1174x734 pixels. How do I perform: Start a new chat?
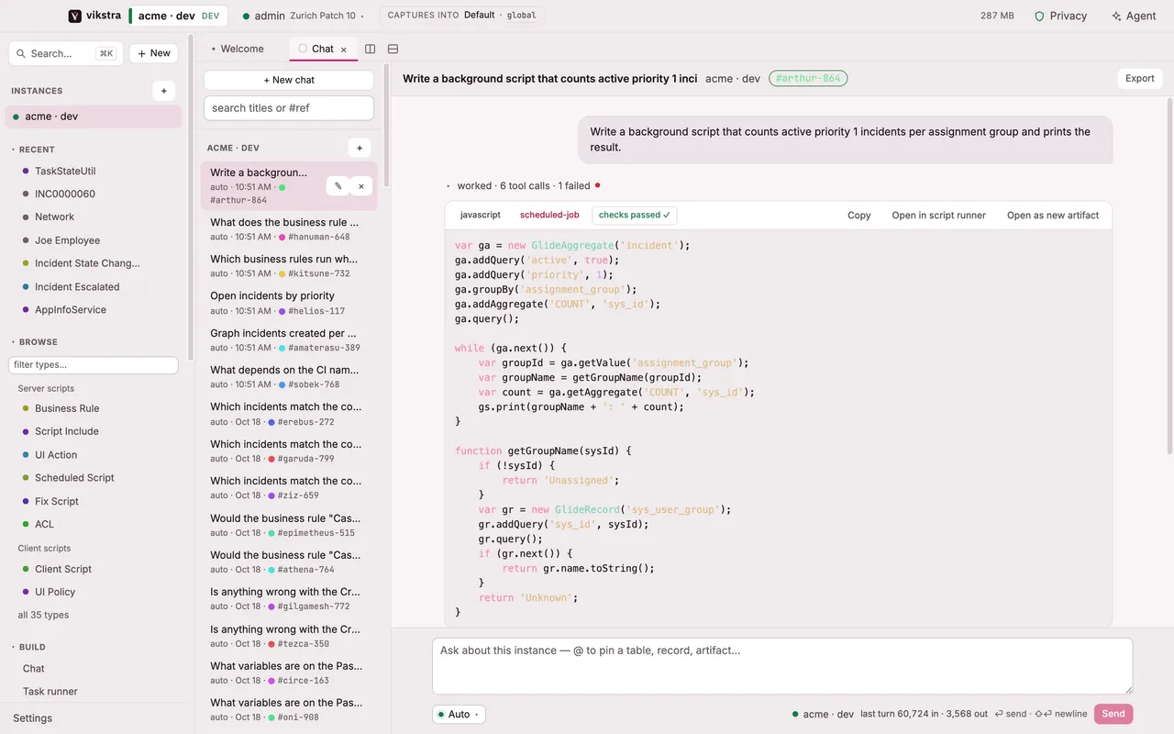(289, 80)
